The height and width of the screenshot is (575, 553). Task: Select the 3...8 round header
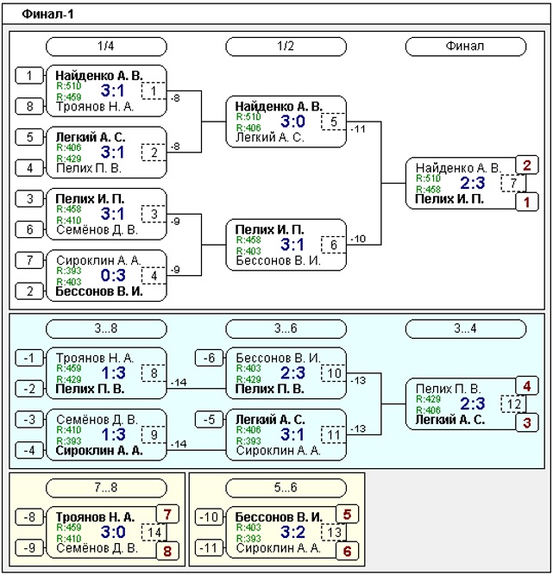106,328
